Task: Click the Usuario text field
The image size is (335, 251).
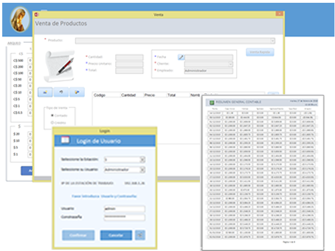Action: [124, 209]
